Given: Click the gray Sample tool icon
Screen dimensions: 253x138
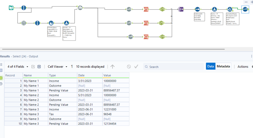Looking at the screenshot, I should tap(24, 23).
